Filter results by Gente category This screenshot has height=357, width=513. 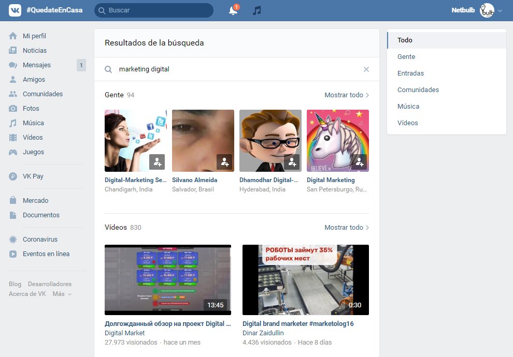(406, 56)
